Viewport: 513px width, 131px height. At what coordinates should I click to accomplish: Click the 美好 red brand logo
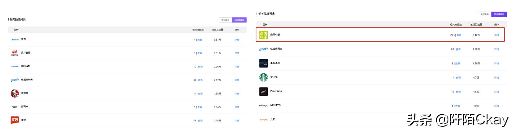(14, 120)
